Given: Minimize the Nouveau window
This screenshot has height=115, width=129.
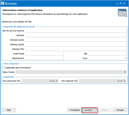Looking at the screenshot, I should click(117, 4).
